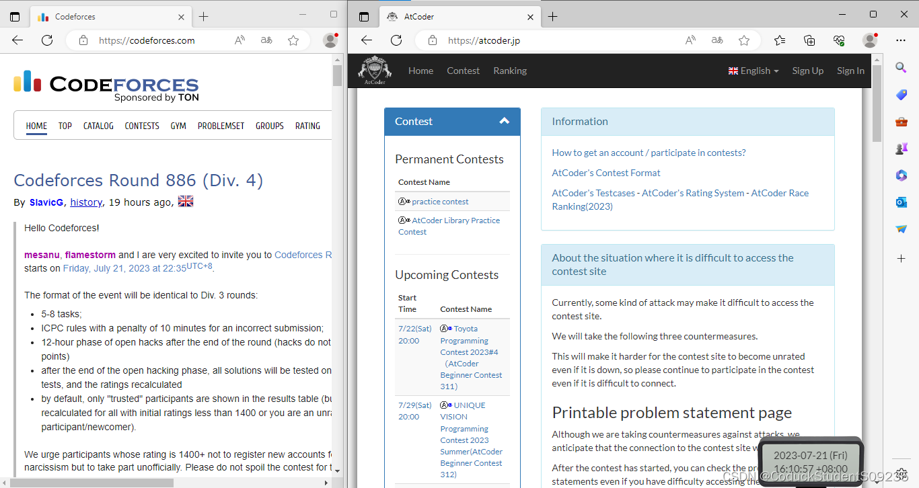Open AtCoder's Contest Format link
The height and width of the screenshot is (488, 919).
point(606,173)
